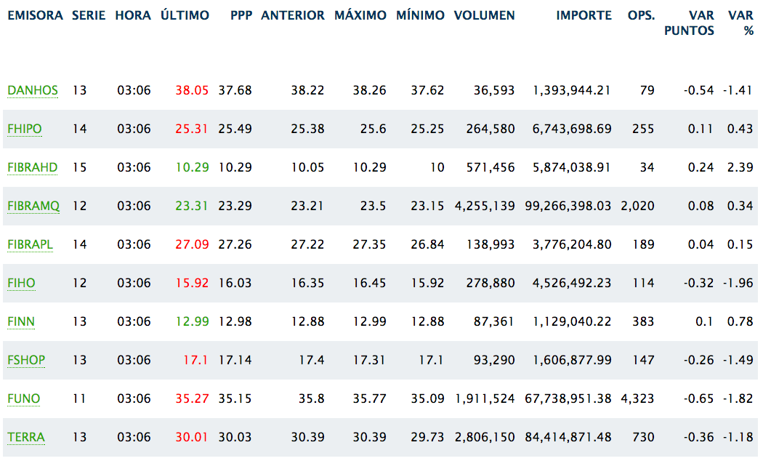Select FSHOP maximum value 17.31
This screenshot has height=461, width=763.
(369, 360)
